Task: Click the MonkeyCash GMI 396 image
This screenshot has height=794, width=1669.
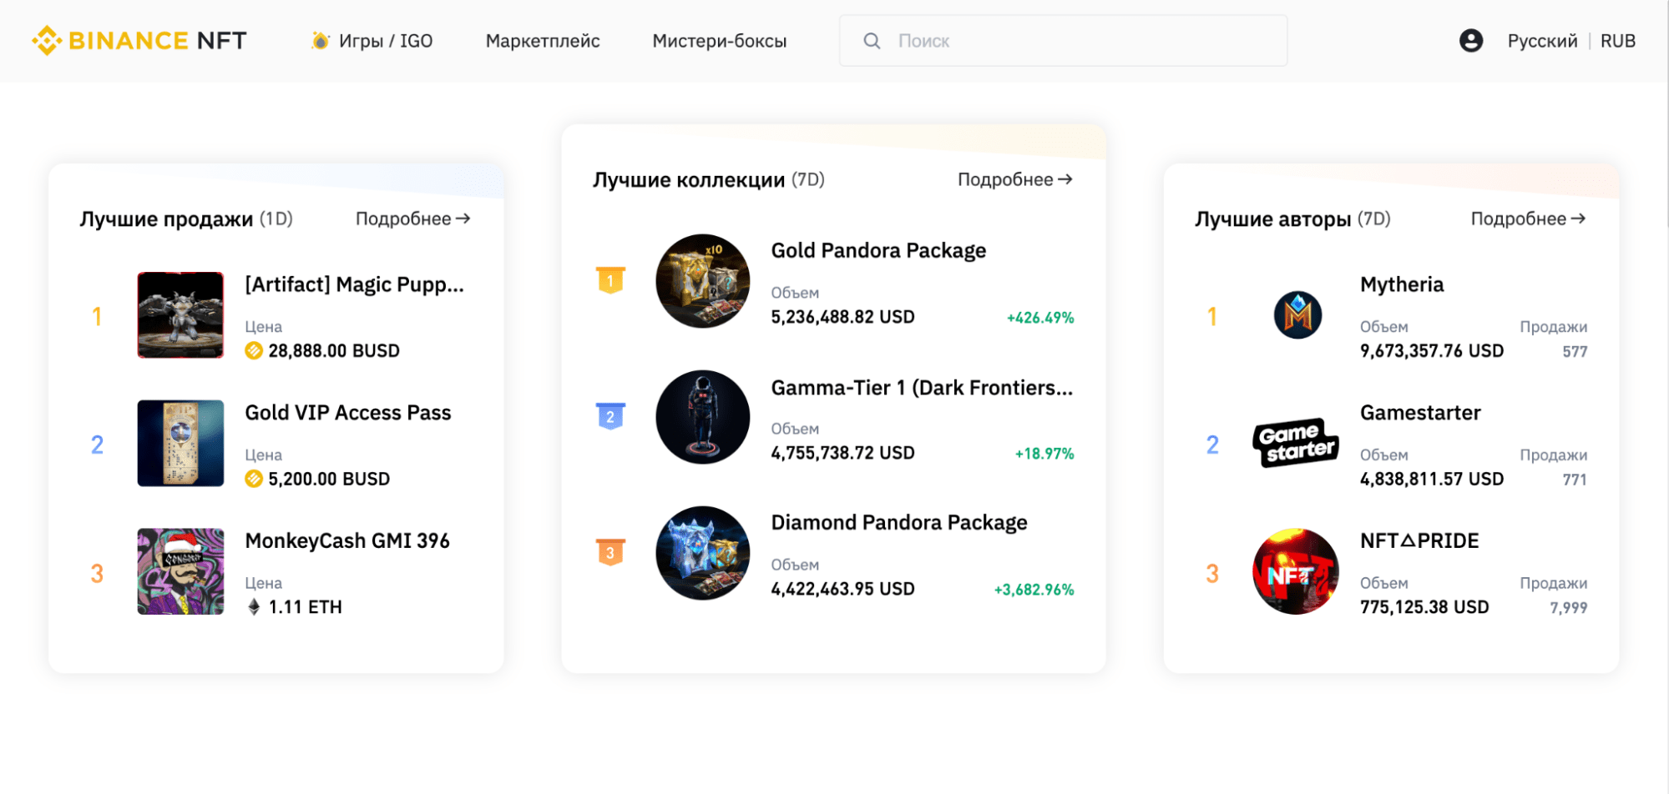Action: coord(180,571)
